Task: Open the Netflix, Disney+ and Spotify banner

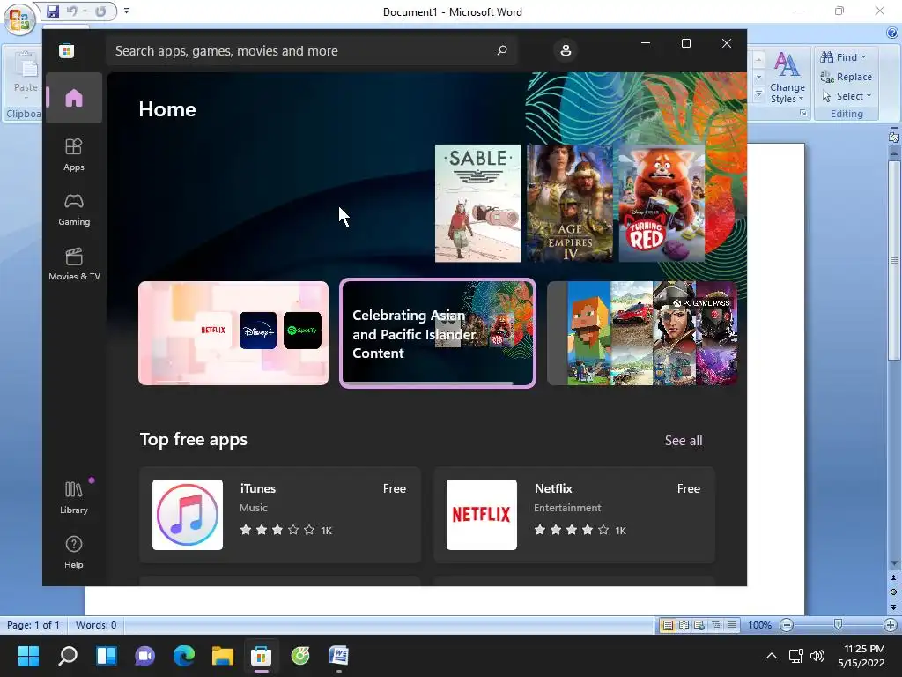Action: point(233,333)
